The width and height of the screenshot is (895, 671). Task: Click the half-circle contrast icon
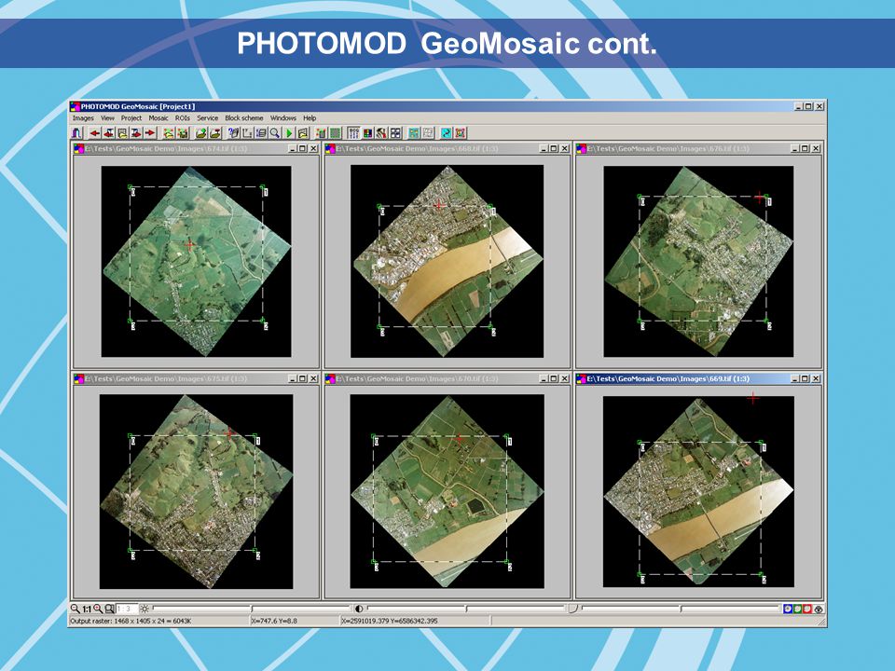[x=359, y=609]
